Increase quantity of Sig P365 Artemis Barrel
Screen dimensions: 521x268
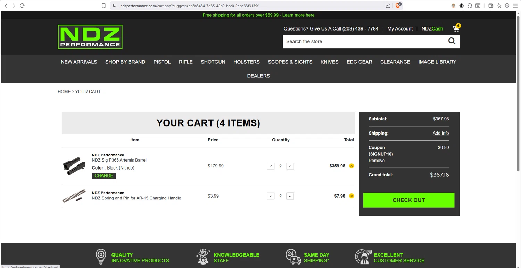[290, 166]
